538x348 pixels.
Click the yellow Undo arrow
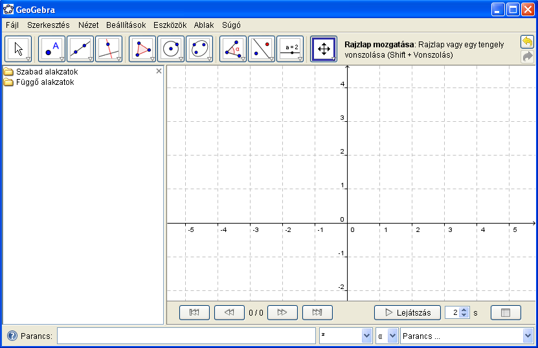[527, 42]
